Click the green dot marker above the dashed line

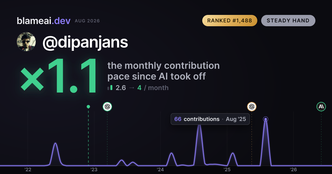coord(88,107)
